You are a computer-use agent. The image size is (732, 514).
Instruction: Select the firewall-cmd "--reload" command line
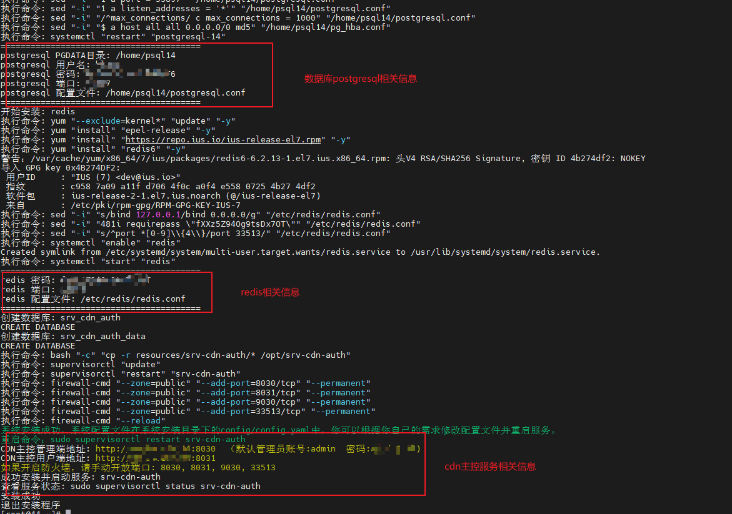(x=83, y=421)
